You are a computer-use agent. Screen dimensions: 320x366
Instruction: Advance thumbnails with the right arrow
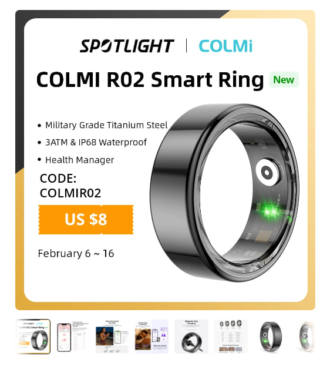[x=306, y=337]
